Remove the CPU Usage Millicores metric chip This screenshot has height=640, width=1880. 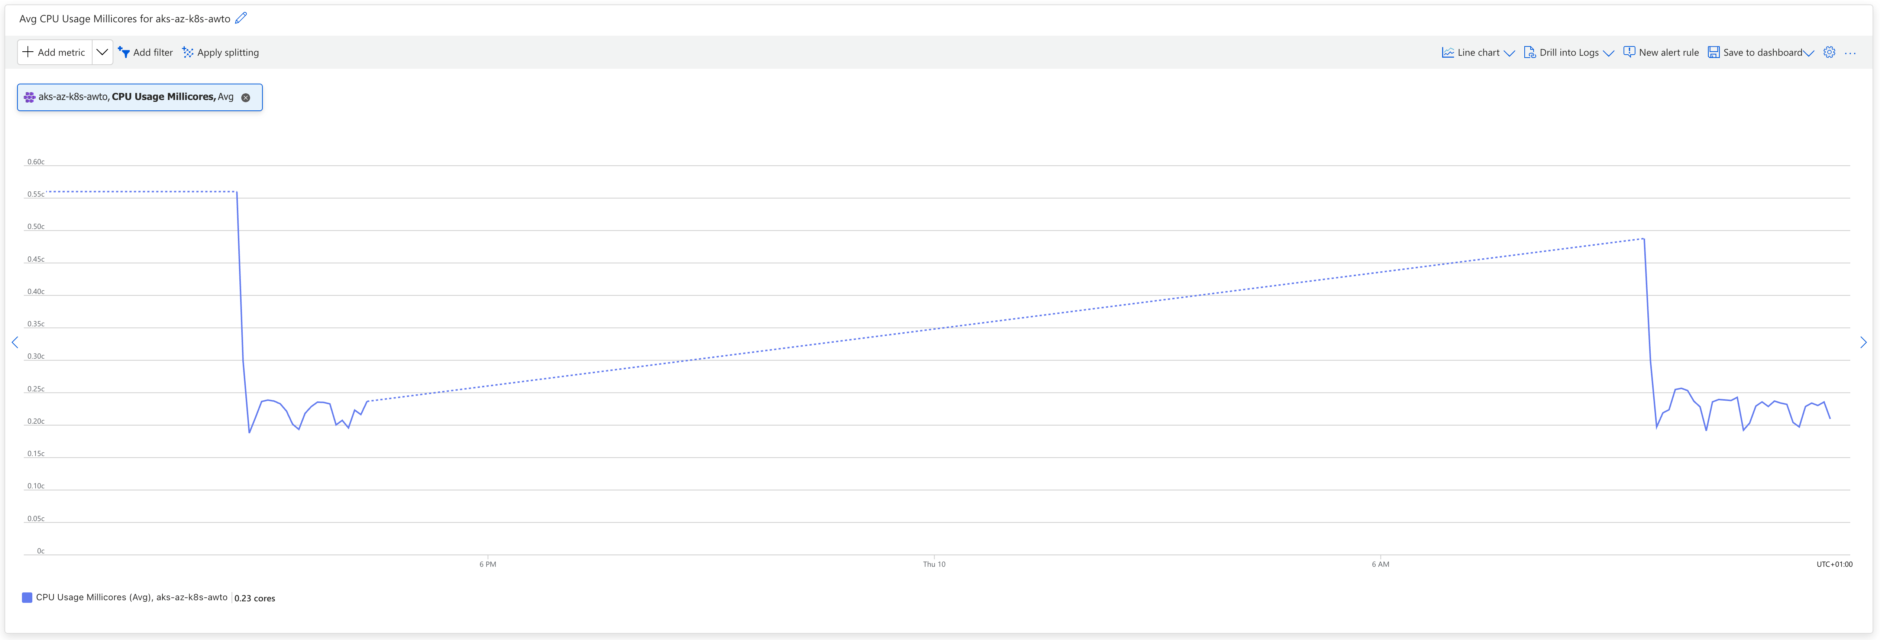tap(246, 98)
